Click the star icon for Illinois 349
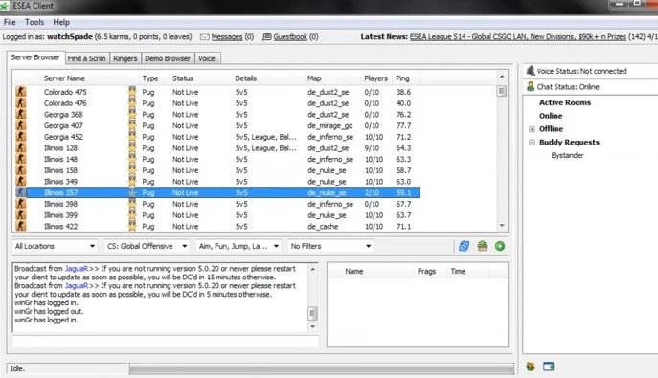658x378 pixels. 132,181
